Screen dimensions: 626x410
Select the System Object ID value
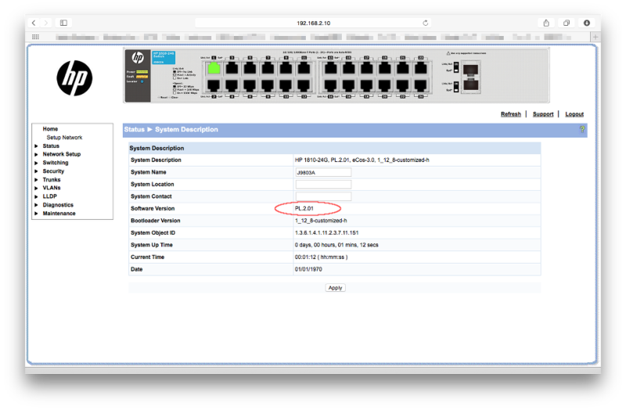point(326,232)
